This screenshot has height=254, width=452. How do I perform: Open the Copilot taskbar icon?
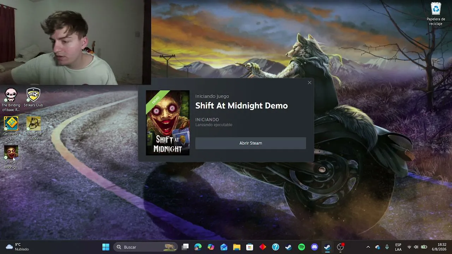point(211,247)
